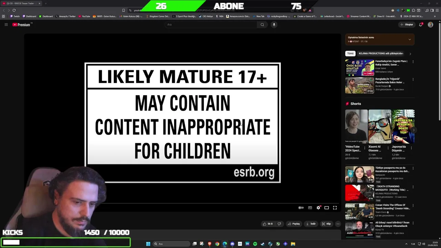
Task: Open Google Chrome from the taskbar
Action: click(x=217, y=244)
